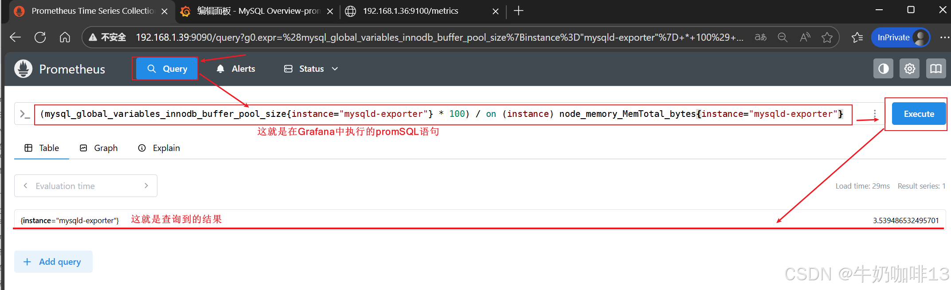Open the Alerts page

coord(236,69)
